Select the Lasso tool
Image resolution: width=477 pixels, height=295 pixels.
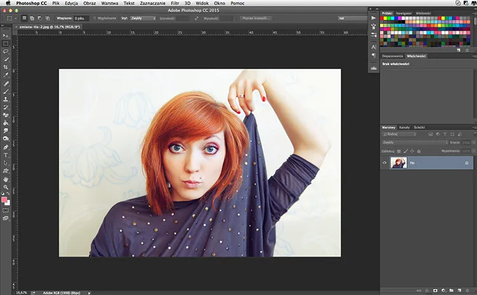click(6, 51)
